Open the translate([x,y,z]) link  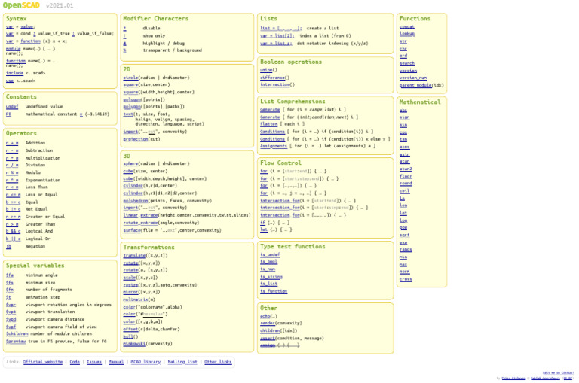[134, 255]
